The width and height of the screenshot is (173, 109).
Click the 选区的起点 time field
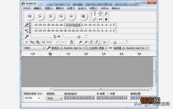point(80,98)
